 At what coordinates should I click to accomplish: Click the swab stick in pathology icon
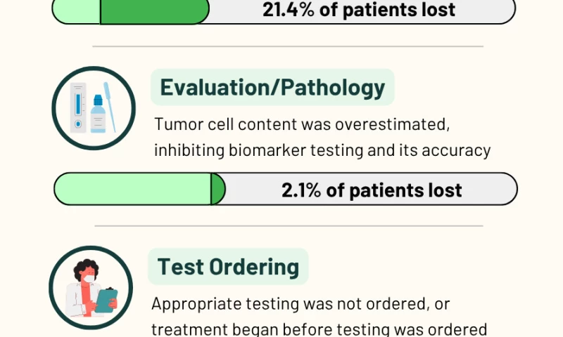(x=110, y=105)
